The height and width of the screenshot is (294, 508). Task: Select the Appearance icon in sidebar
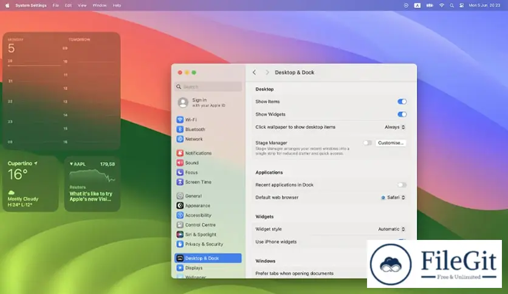[x=180, y=205]
